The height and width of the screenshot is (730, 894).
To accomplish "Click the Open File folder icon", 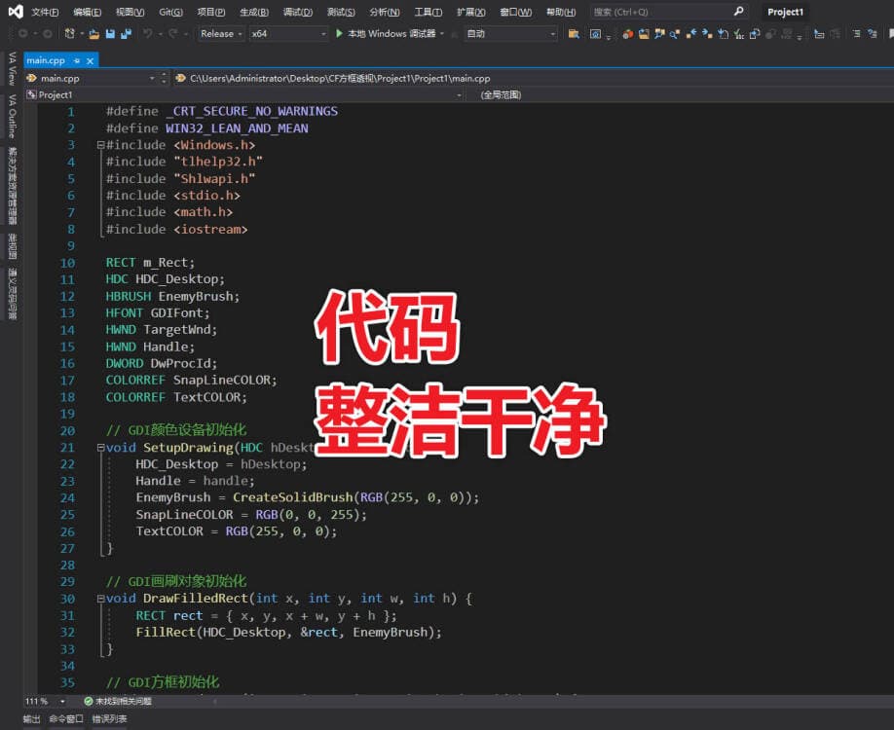I will 93,33.
